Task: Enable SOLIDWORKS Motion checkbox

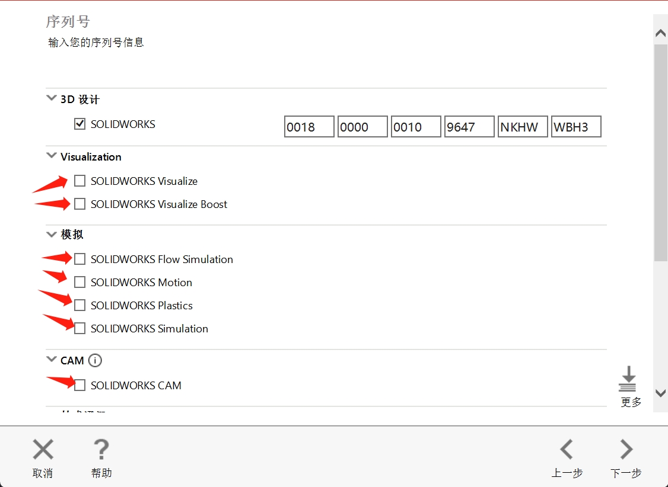Action: (x=79, y=283)
